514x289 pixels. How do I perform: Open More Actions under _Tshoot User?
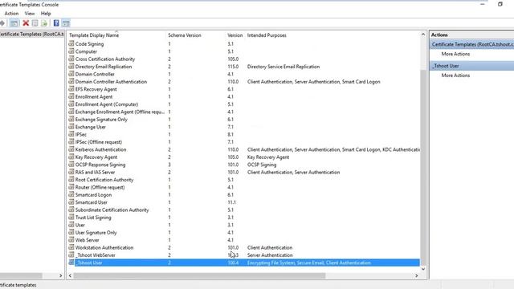click(455, 75)
